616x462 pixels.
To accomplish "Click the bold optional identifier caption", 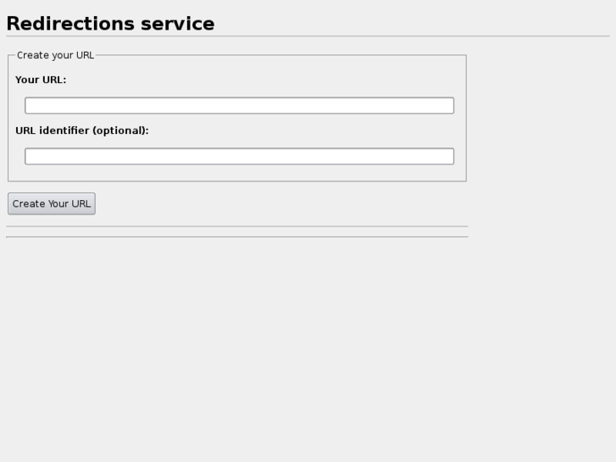I will [x=82, y=131].
